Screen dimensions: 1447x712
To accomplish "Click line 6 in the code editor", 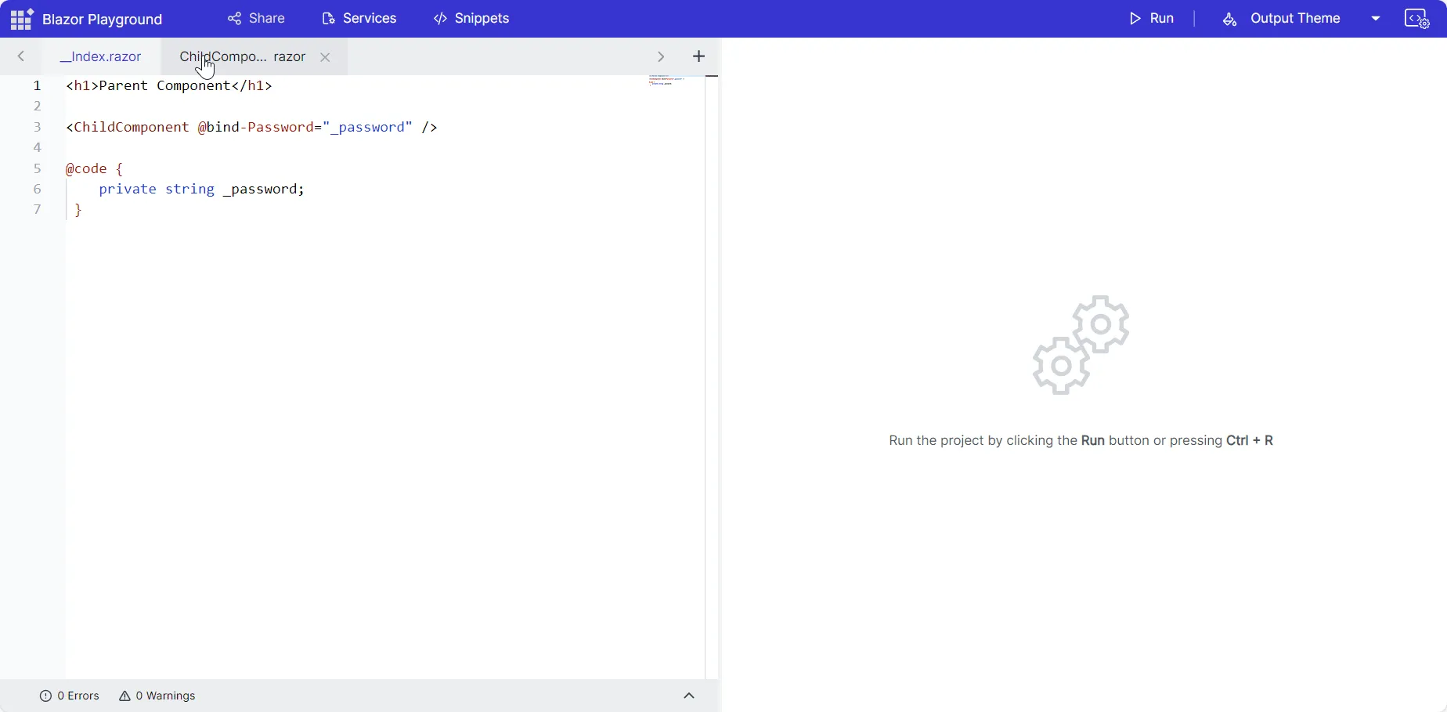I will point(200,189).
